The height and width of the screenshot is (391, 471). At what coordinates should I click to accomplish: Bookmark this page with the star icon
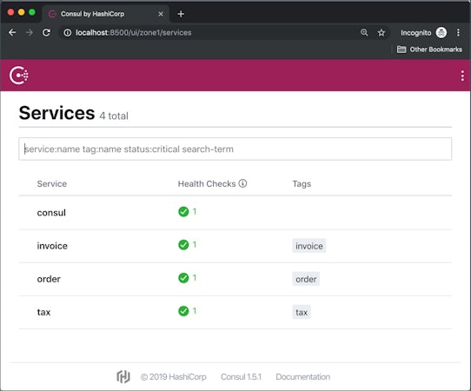pyautogui.click(x=381, y=32)
